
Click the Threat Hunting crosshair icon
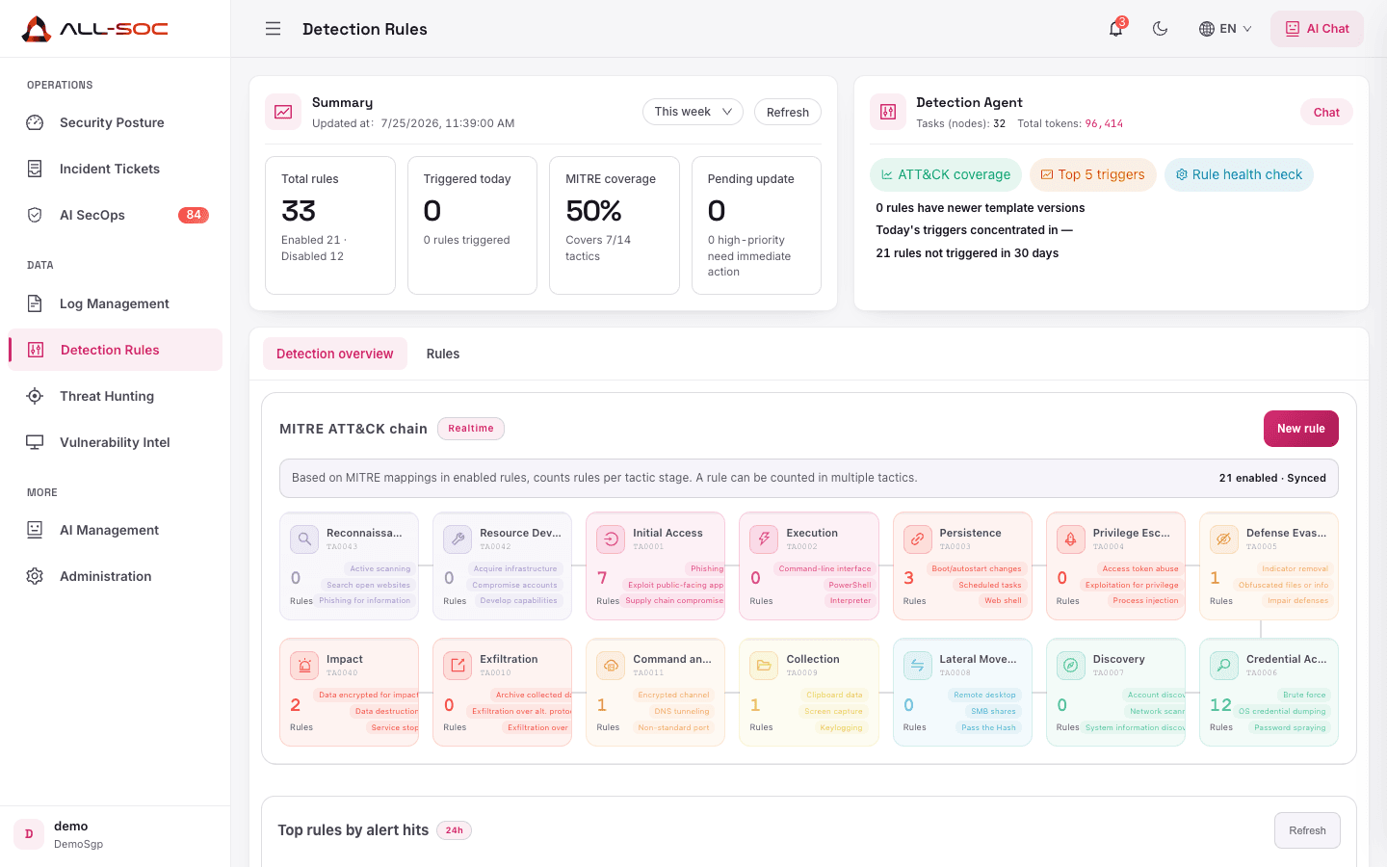point(35,396)
